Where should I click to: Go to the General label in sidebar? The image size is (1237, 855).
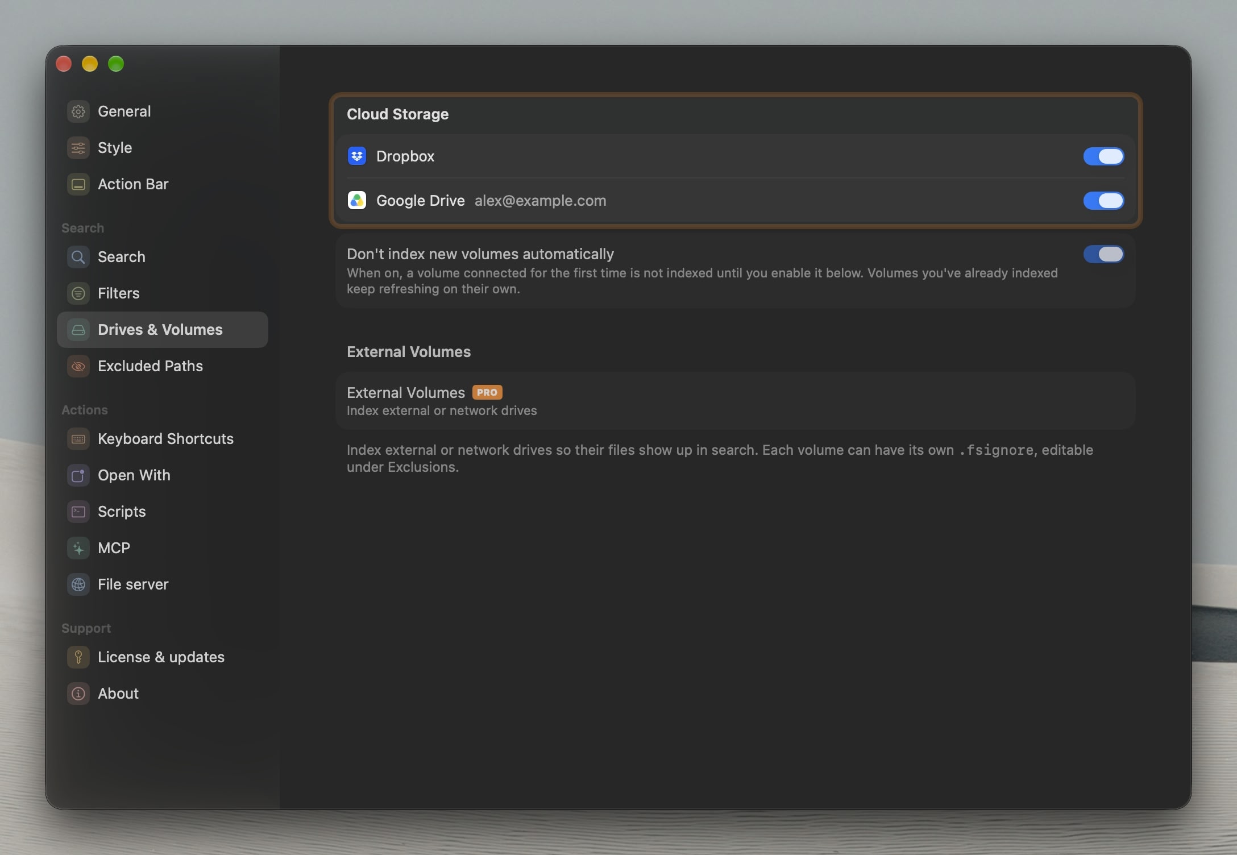click(x=124, y=111)
